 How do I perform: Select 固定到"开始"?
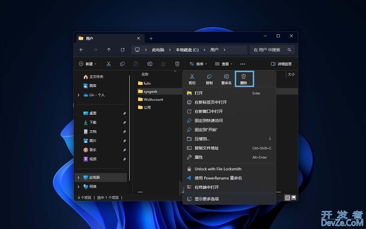click(229, 130)
